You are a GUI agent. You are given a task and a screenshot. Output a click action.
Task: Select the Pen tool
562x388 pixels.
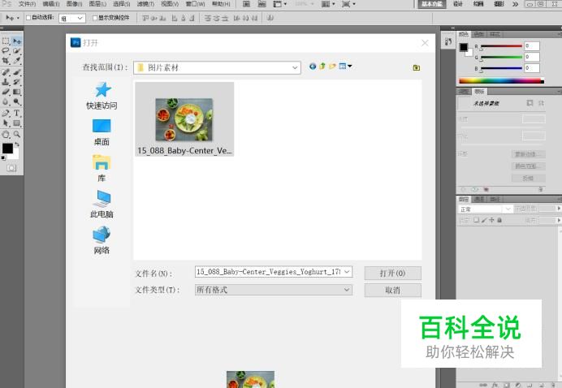6,113
